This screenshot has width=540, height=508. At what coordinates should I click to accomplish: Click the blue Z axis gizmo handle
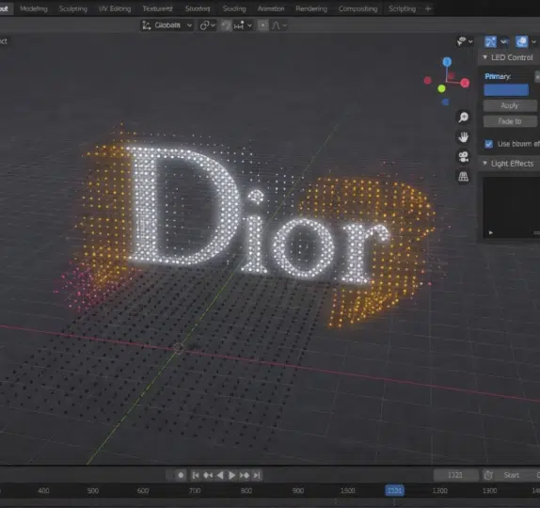447,62
